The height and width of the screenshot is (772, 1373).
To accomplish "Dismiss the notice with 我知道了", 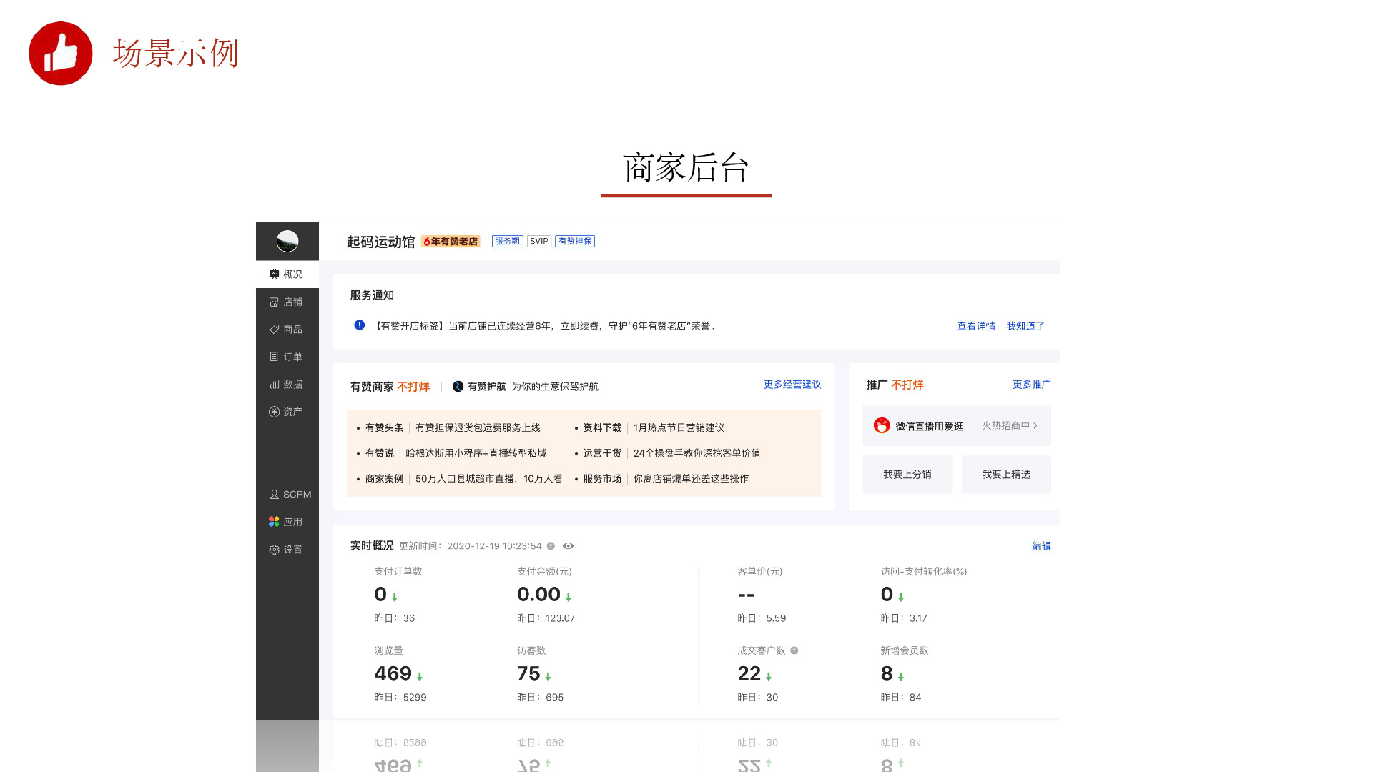I will pos(1025,326).
